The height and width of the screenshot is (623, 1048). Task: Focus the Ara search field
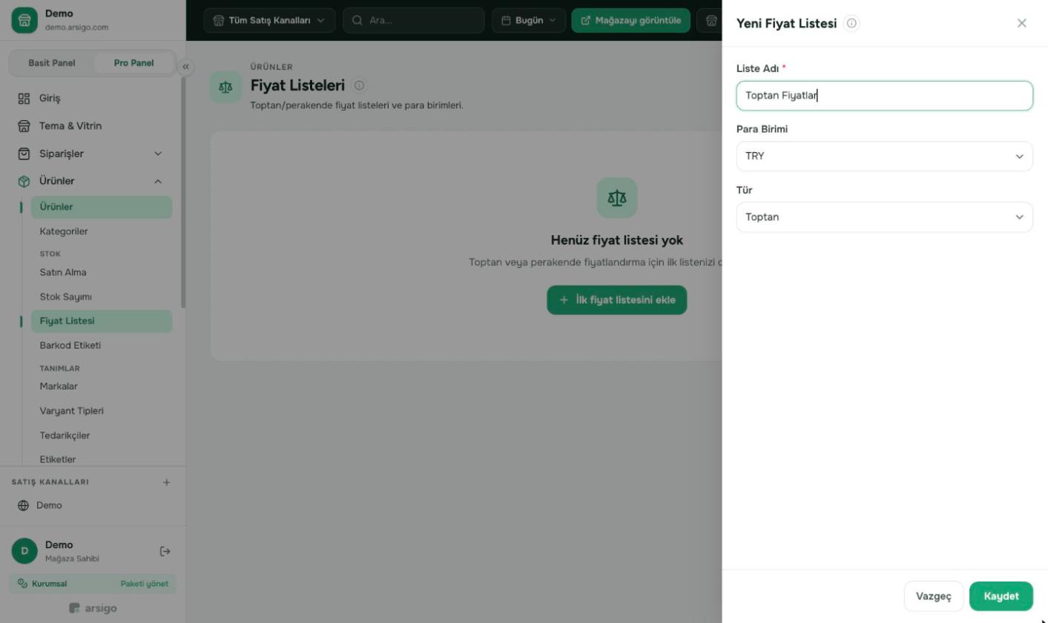click(414, 20)
